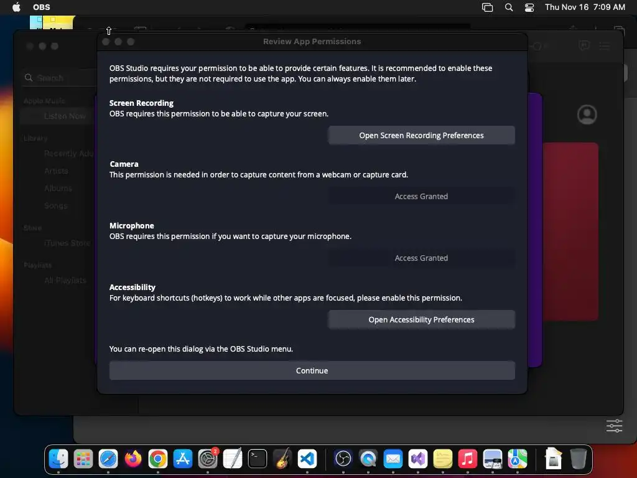Viewport: 637px width, 478px height.
Task: Open System Preferences from the dock
Action: (208, 459)
